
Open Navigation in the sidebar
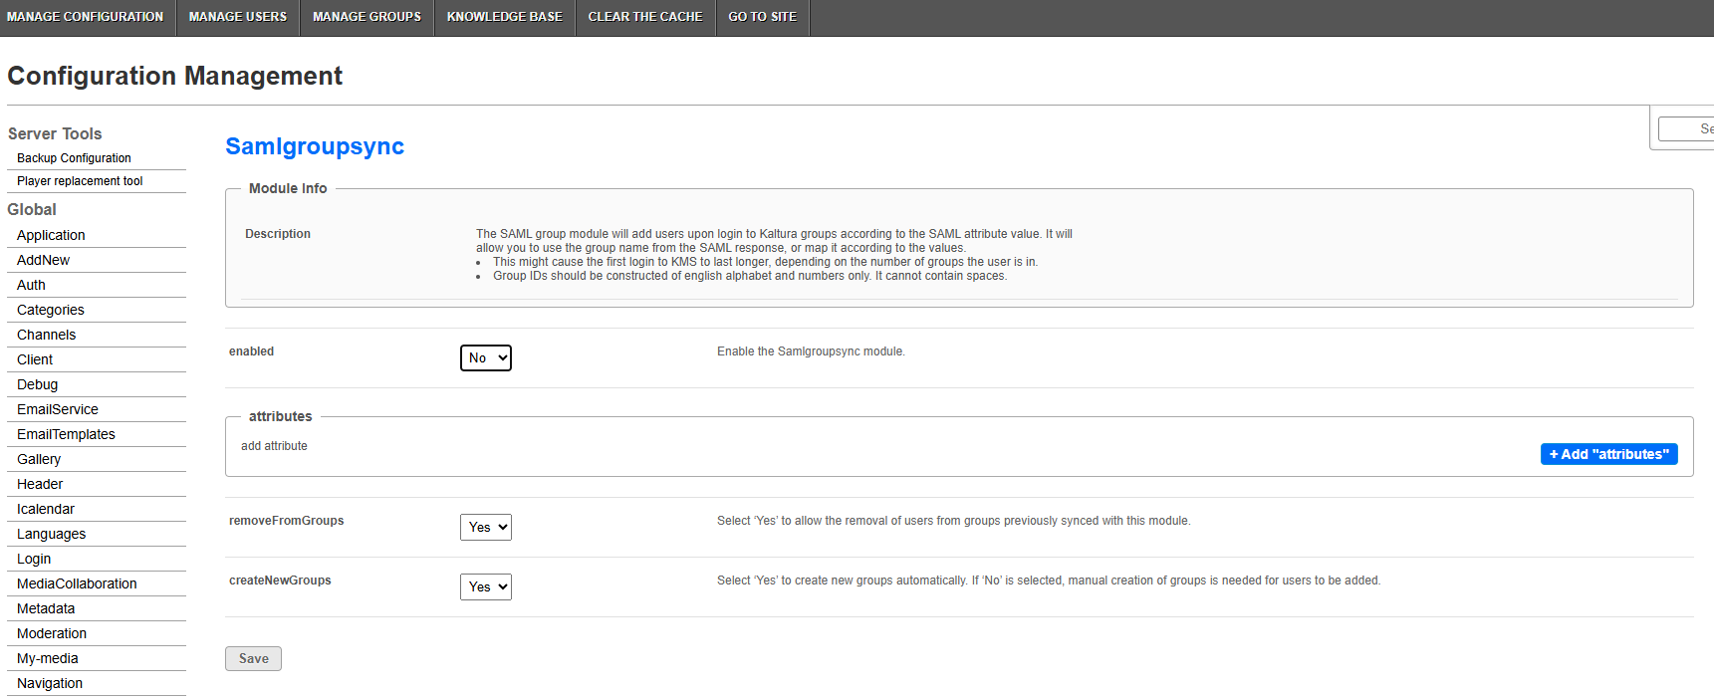[50, 683]
